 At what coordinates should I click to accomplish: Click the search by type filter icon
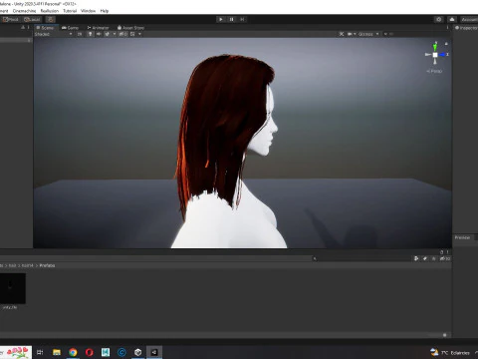tap(416, 258)
